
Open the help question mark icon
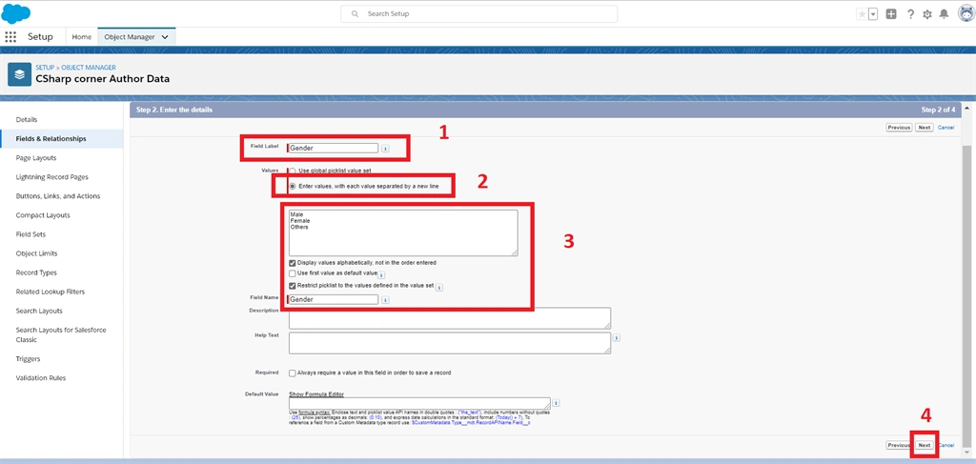910,13
